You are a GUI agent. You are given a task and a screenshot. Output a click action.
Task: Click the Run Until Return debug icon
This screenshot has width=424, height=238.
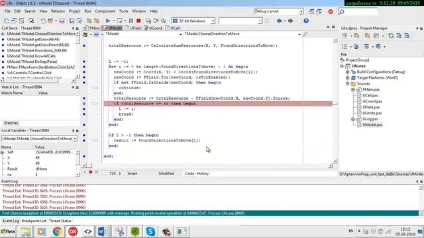coord(164,20)
